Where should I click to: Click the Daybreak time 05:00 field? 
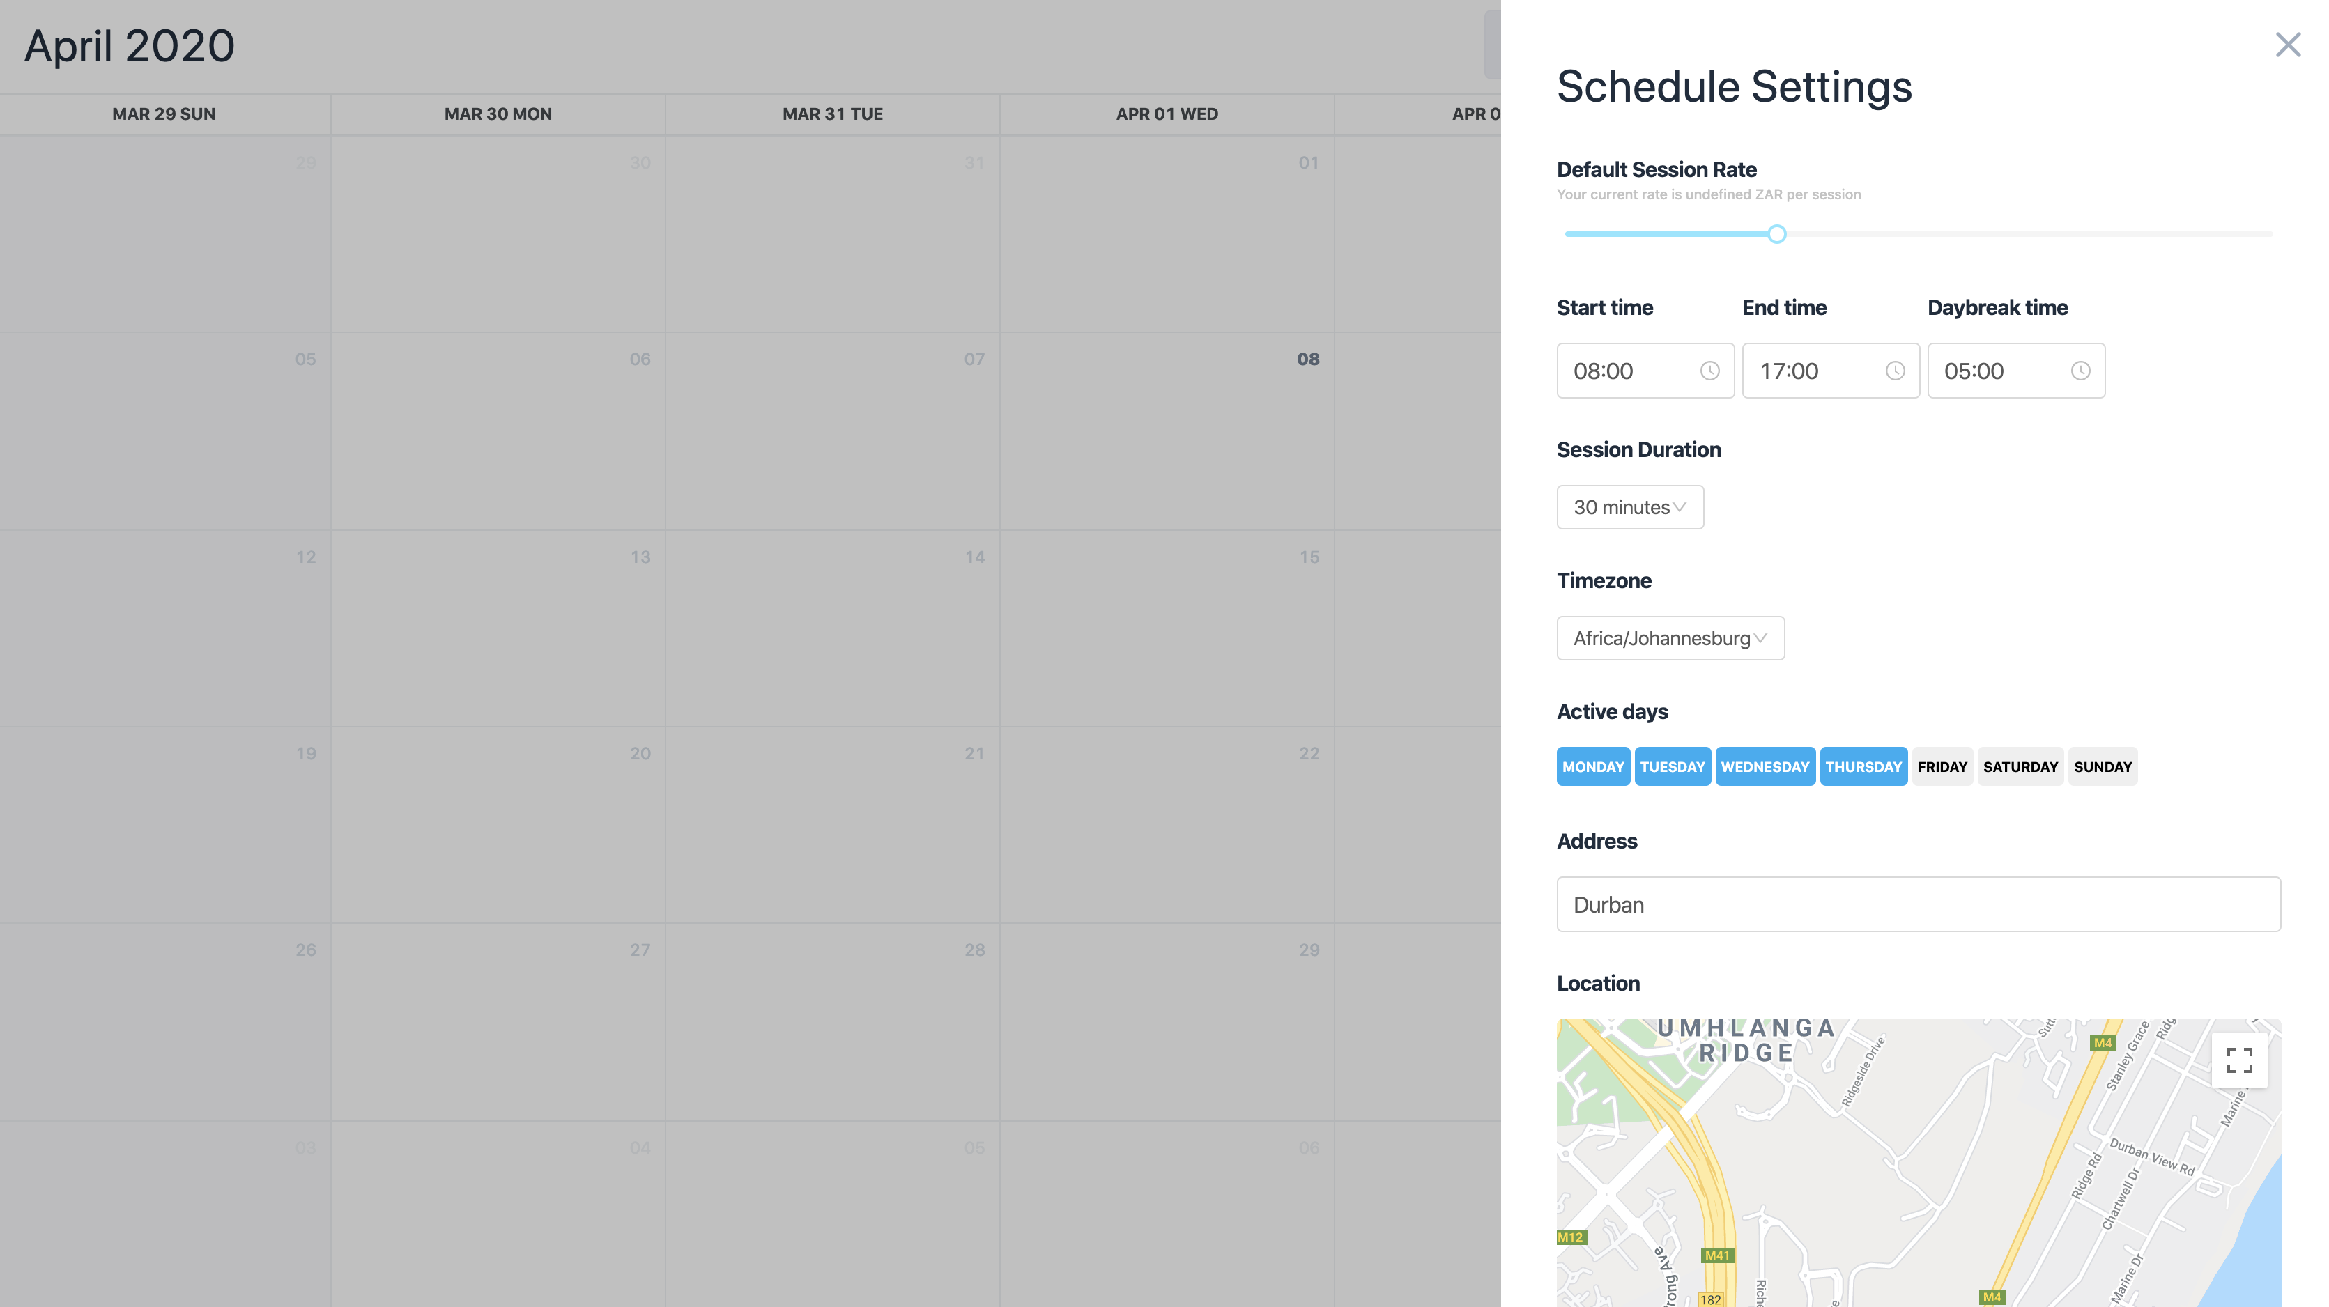point(1998,371)
